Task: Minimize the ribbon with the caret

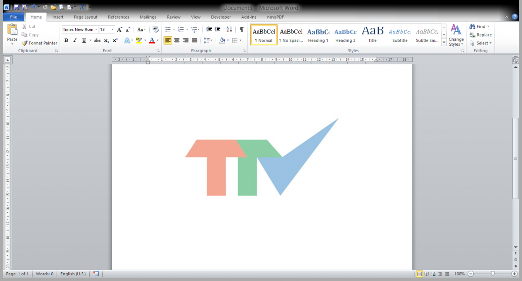Action: (x=508, y=17)
